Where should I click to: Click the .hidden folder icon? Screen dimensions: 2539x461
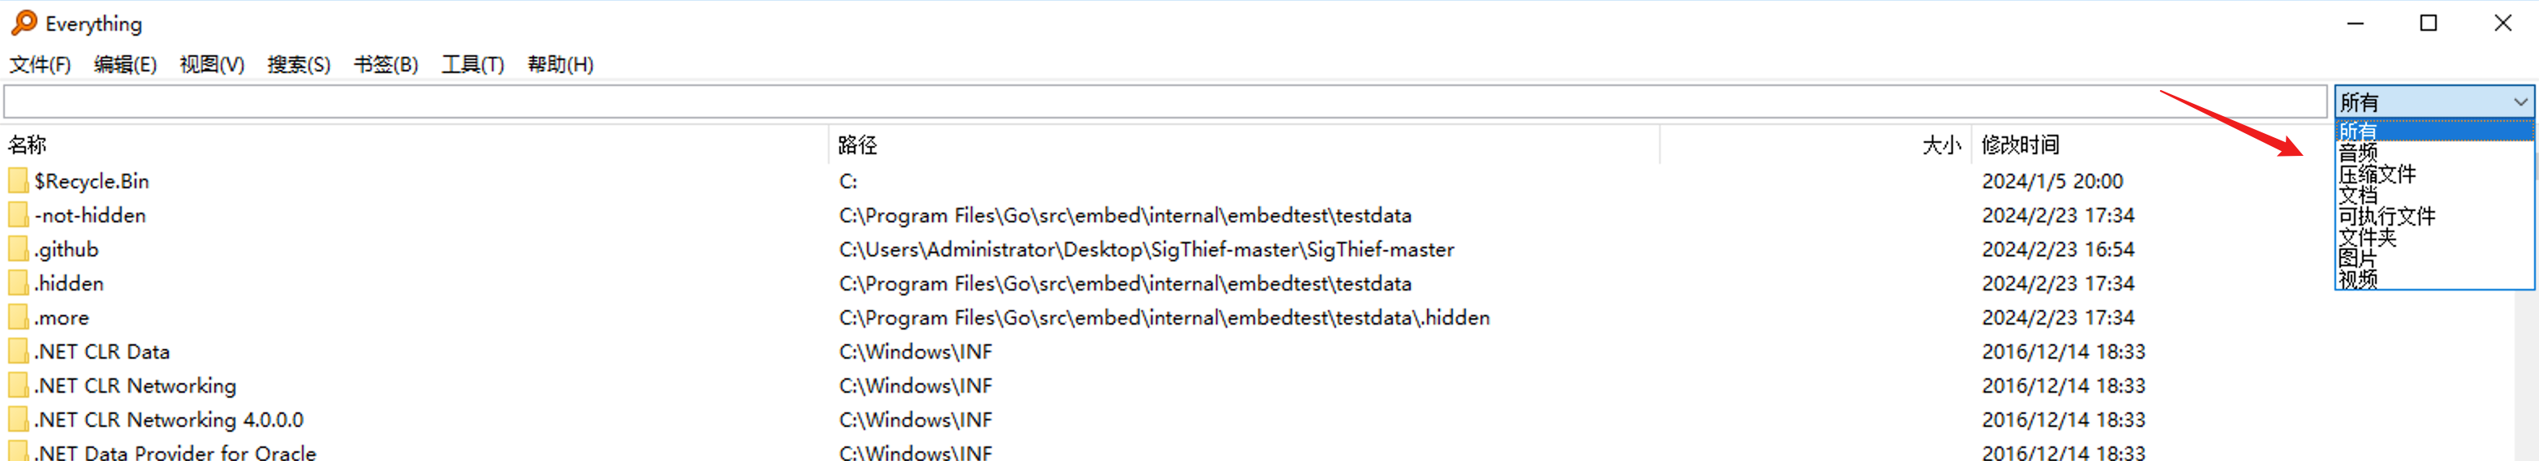tap(18, 284)
